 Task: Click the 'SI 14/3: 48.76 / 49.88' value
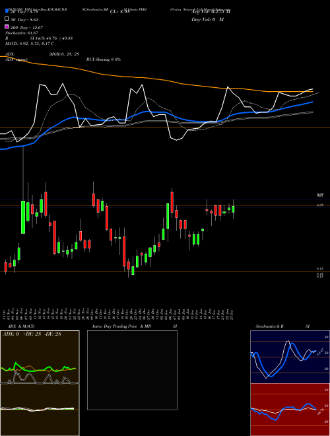point(51,38)
